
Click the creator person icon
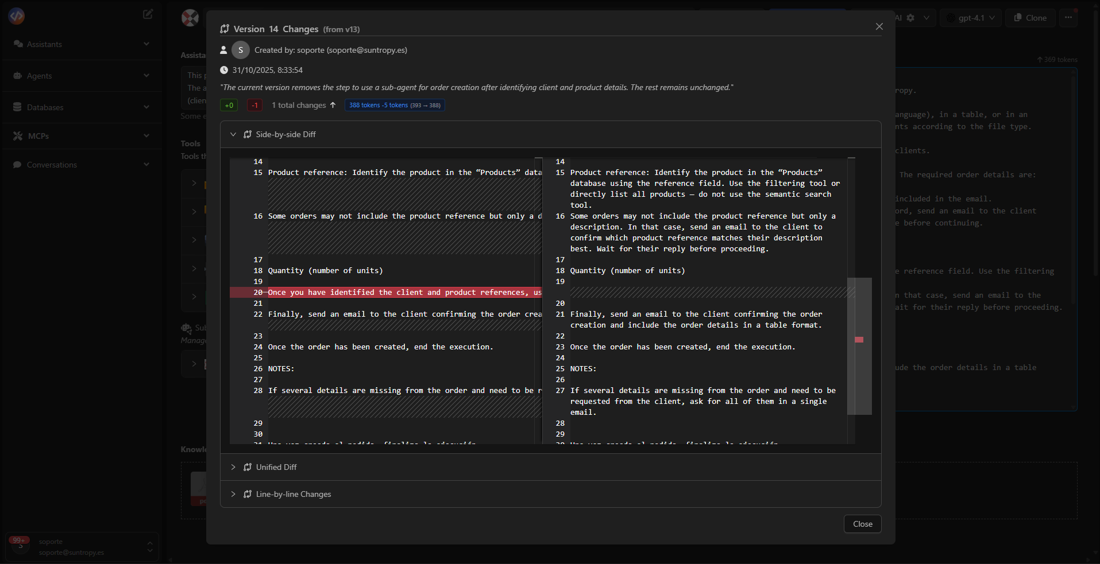[x=223, y=50]
